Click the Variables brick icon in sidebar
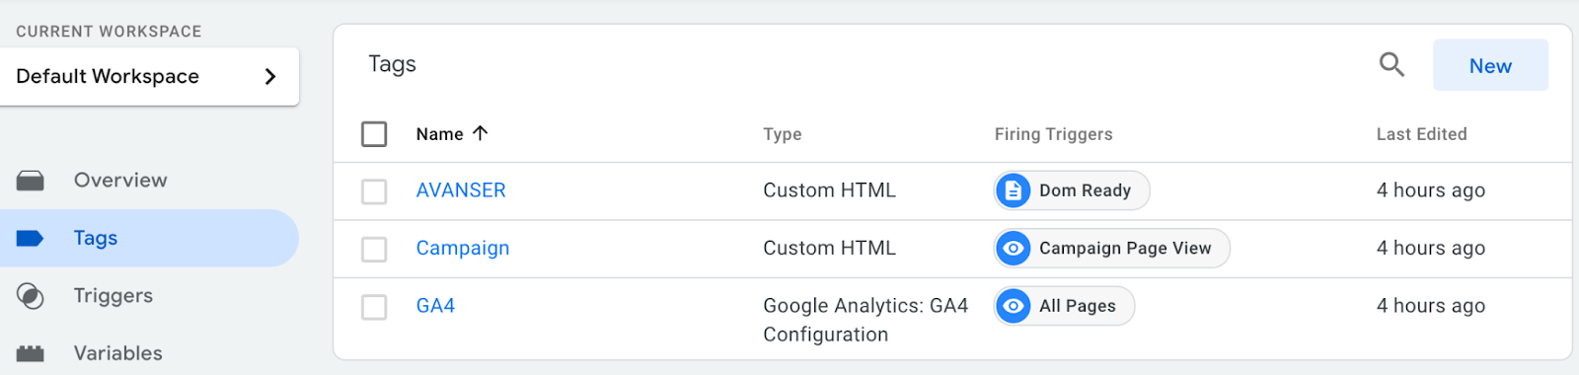1579x375 pixels. pos(31,353)
